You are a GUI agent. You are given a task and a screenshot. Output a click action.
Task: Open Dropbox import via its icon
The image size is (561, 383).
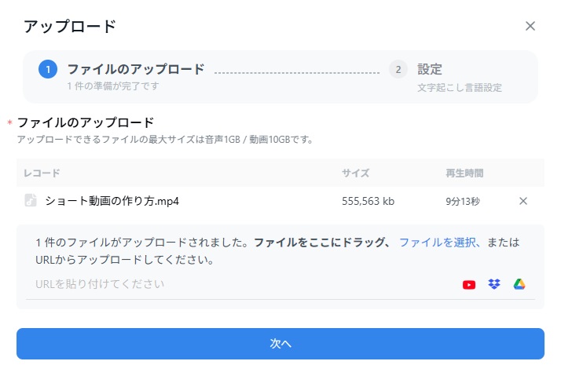[494, 284]
